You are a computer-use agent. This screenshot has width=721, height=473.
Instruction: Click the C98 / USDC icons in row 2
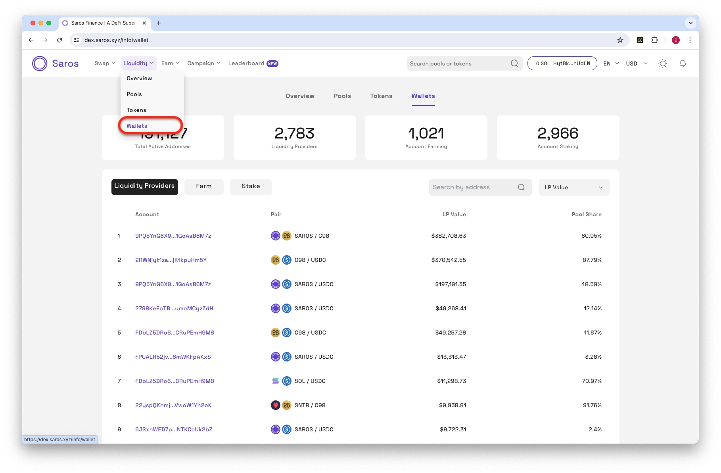[281, 260]
